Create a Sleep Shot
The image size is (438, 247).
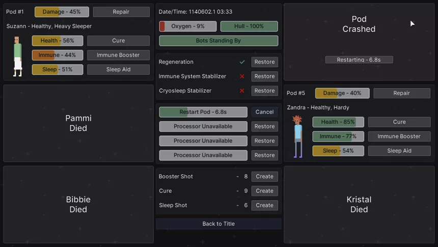pos(264,205)
